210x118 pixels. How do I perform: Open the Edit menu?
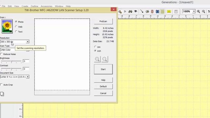coord(10,6)
